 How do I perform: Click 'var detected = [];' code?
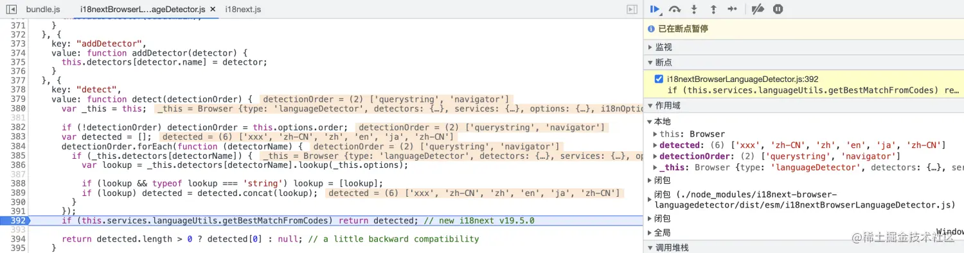(x=107, y=136)
